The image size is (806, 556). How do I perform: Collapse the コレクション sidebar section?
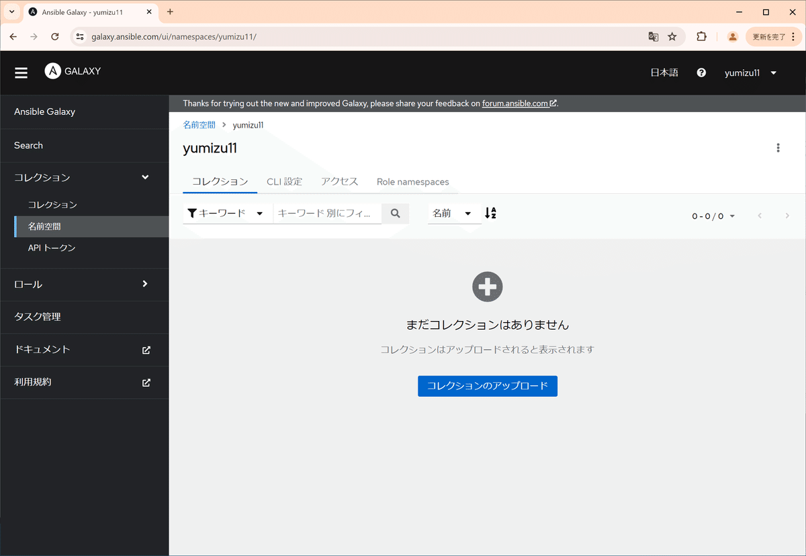click(x=84, y=178)
